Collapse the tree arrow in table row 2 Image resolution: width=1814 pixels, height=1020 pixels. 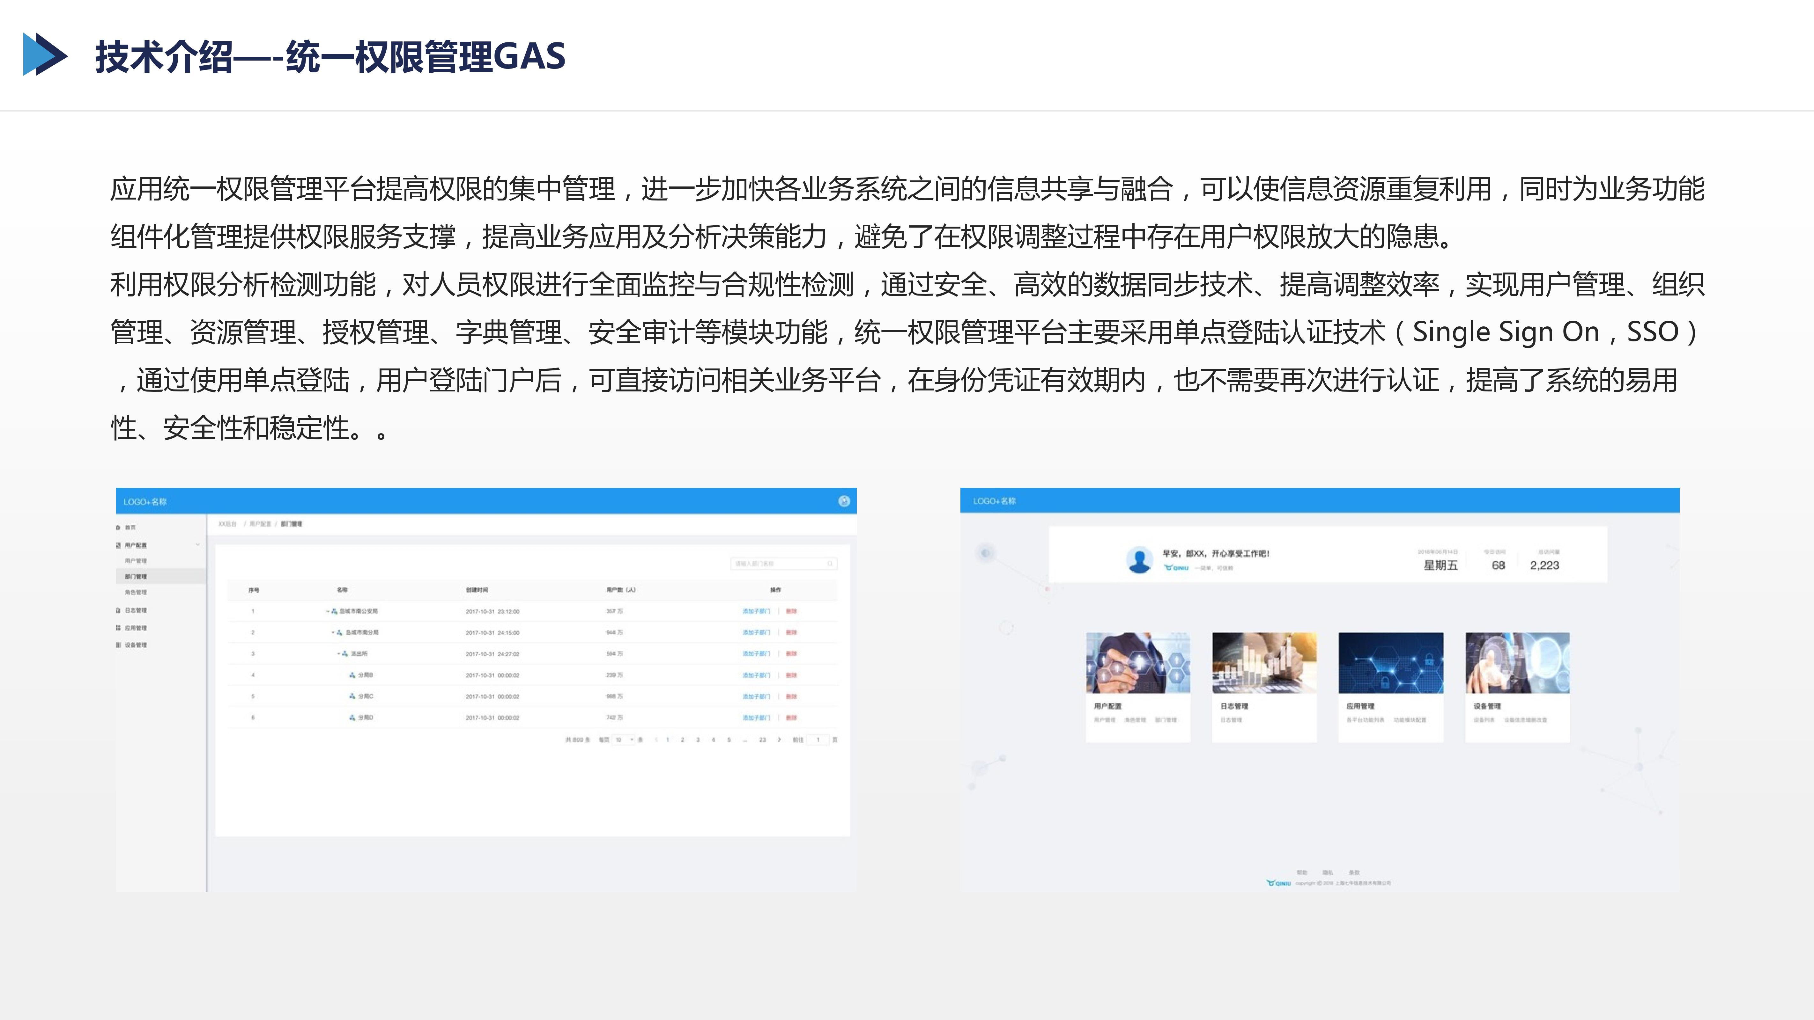point(334,633)
